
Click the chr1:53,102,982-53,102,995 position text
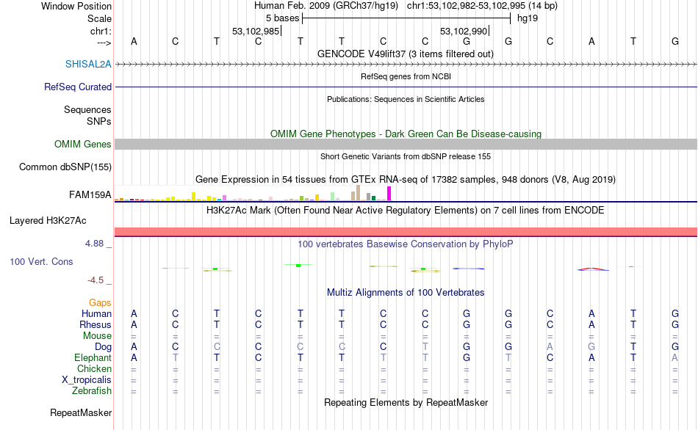(x=482, y=6)
